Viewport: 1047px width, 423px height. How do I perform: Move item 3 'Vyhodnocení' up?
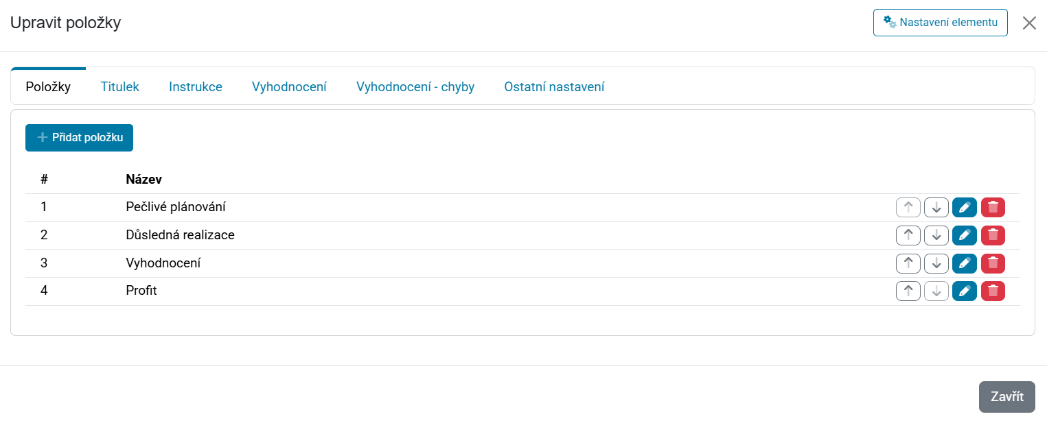[x=908, y=263]
